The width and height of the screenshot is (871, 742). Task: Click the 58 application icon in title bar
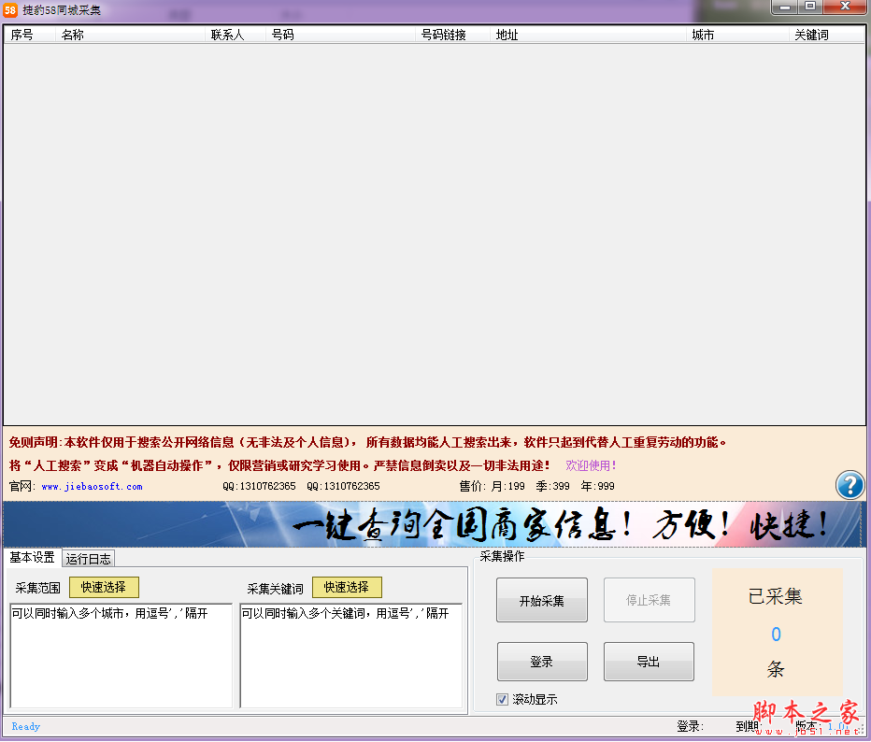[x=12, y=10]
